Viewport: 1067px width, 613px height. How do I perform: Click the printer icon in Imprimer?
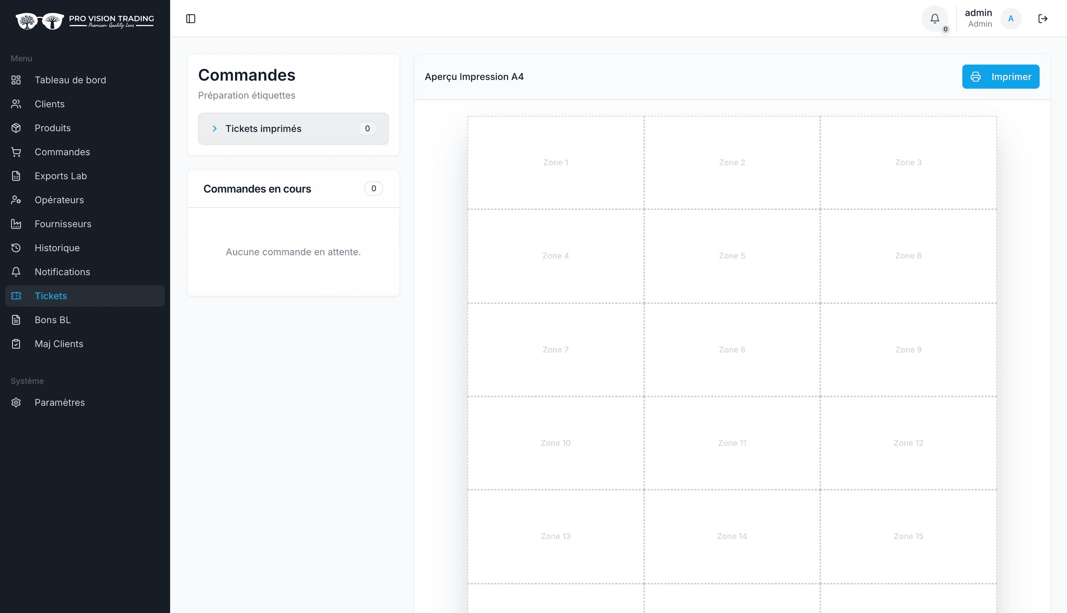point(976,77)
